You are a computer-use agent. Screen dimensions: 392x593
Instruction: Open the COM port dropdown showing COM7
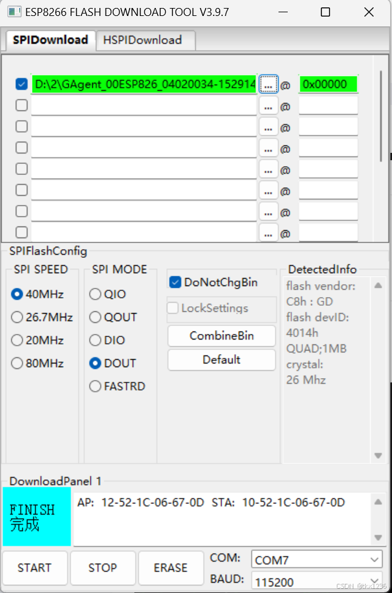point(317,560)
